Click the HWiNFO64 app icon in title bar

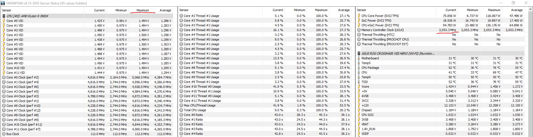pos(3,3)
